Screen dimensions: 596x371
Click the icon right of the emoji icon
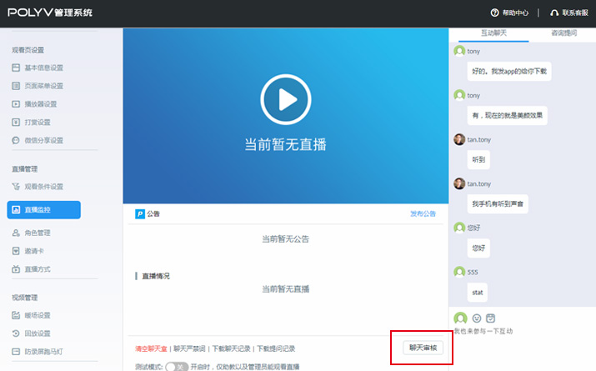click(x=490, y=318)
